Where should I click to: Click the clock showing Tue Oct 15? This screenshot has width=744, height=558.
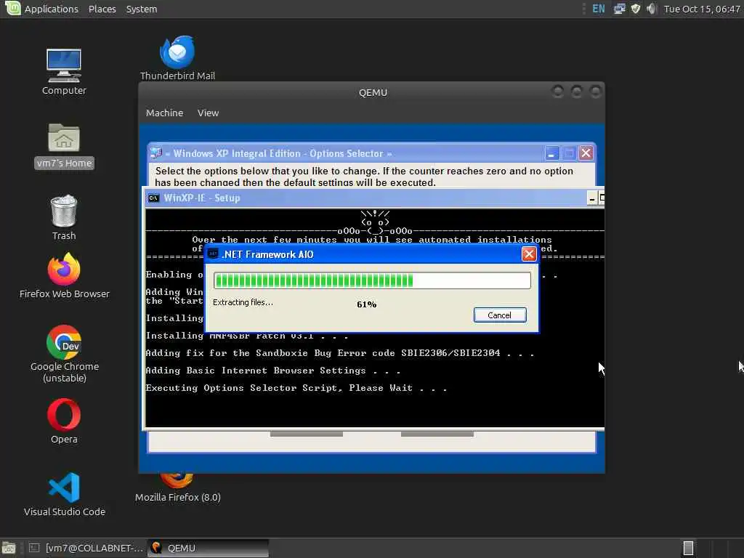pyautogui.click(x=702, y=9)
